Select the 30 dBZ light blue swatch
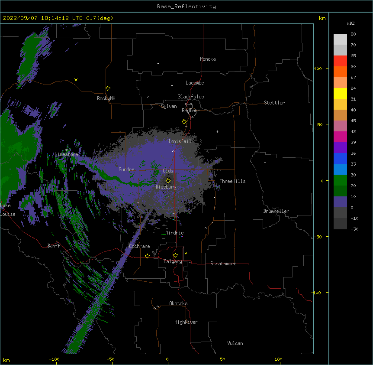The image size is (373, 365). [x=340, y=169]
